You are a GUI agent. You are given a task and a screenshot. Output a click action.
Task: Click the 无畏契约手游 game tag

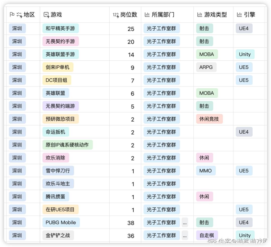point(60,41)
